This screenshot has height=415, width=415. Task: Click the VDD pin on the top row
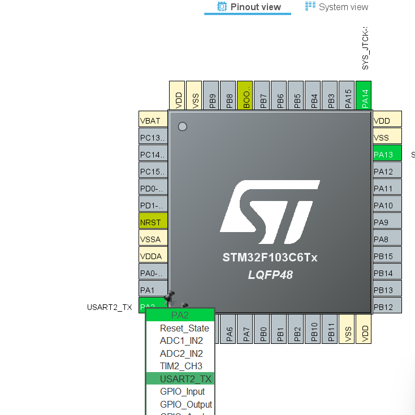(177, 95)
